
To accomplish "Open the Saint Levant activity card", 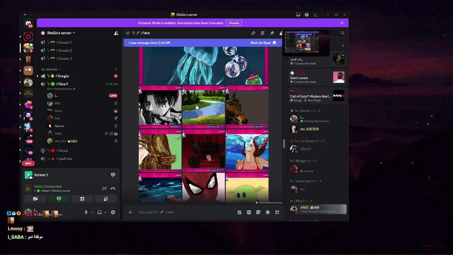I will pyautogui.click(x=317, y=77).
